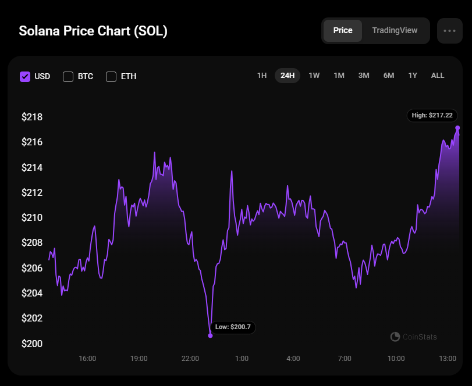Screen dimensions: 472x386
Task: Click the Solana Price Chart heading
Action: 93,31
